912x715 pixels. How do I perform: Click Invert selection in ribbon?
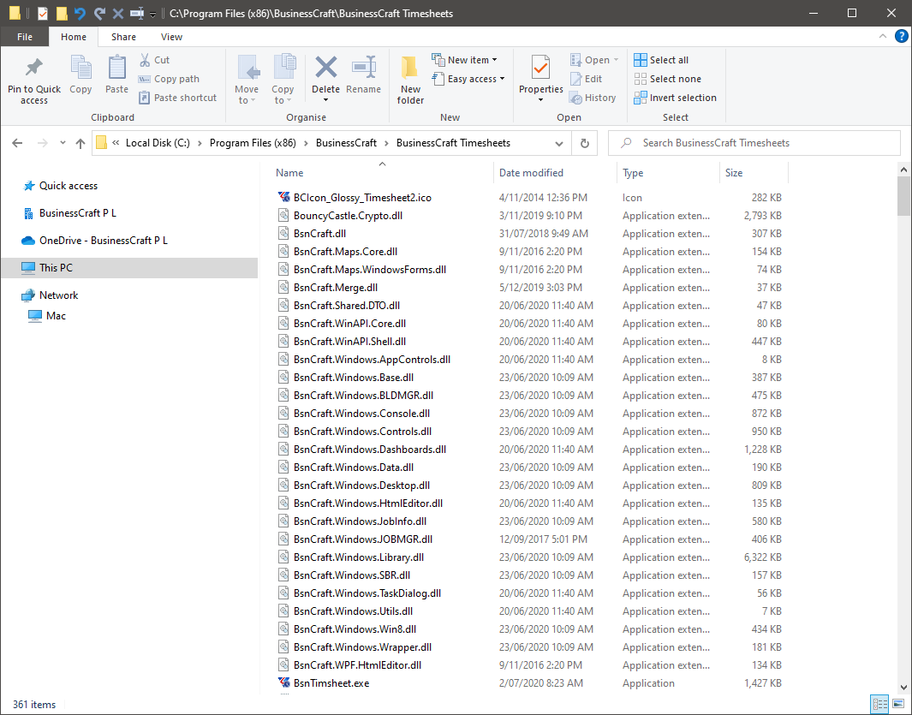click(x=676, y=98)
